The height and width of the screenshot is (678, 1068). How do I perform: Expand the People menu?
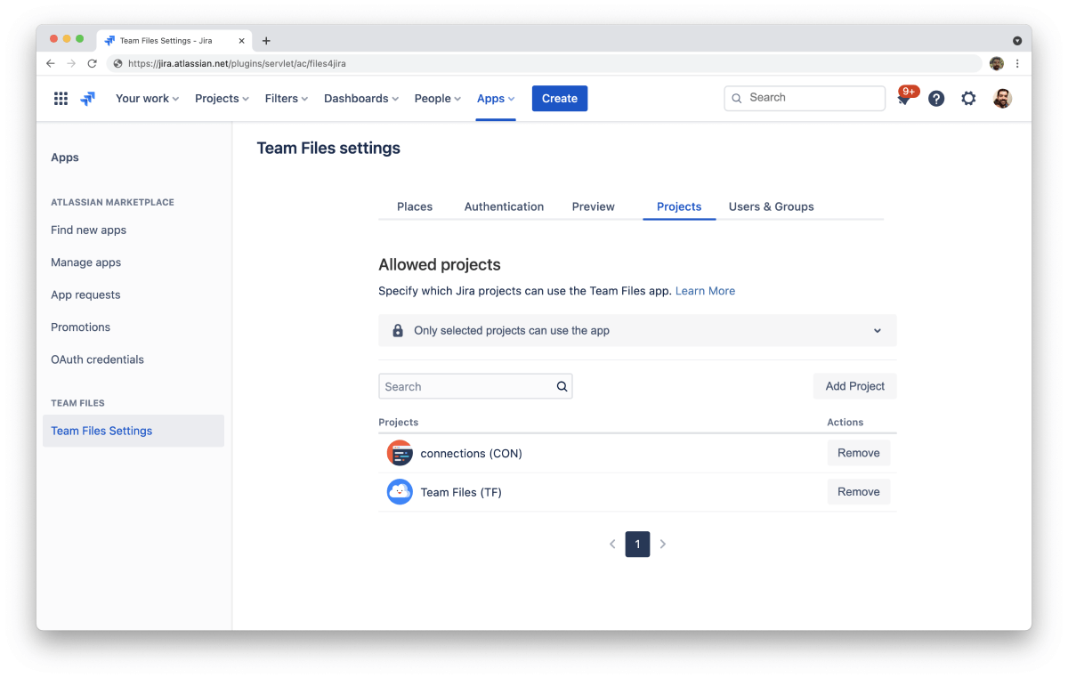pyautogui.click(x=438, y=99)
